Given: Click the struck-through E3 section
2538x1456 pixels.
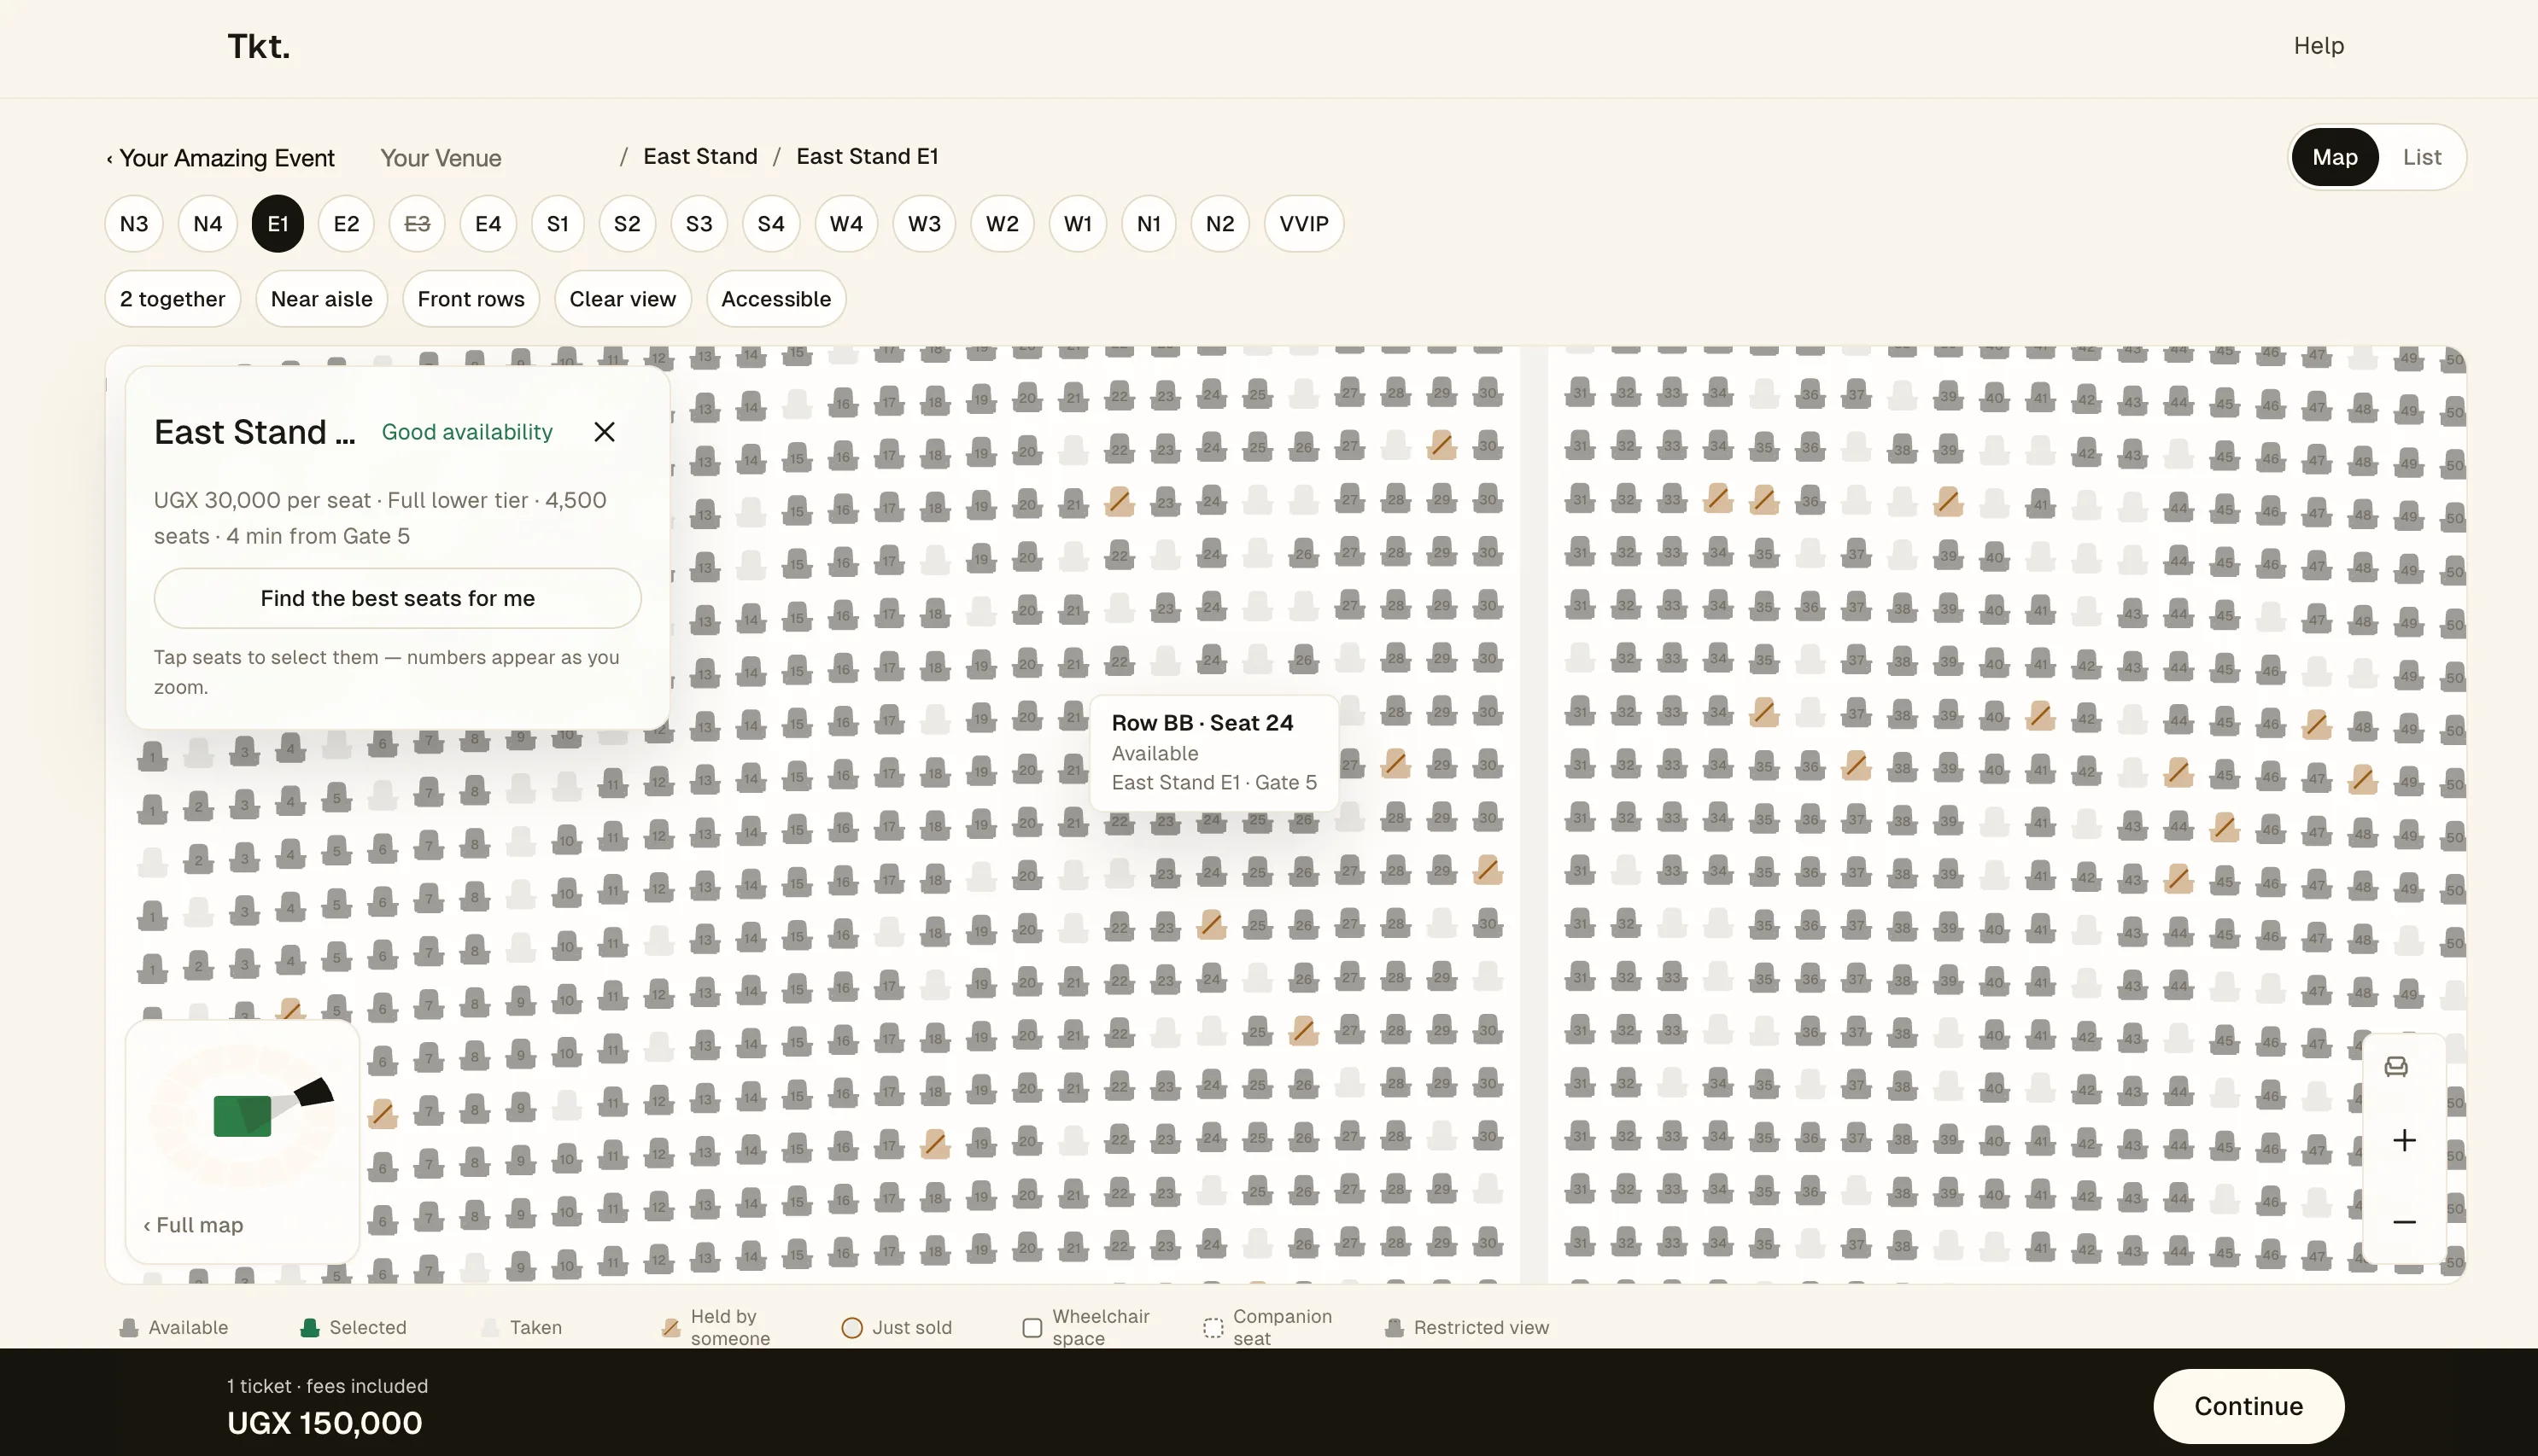Looking at the screenshot, I should click(417, 224).
